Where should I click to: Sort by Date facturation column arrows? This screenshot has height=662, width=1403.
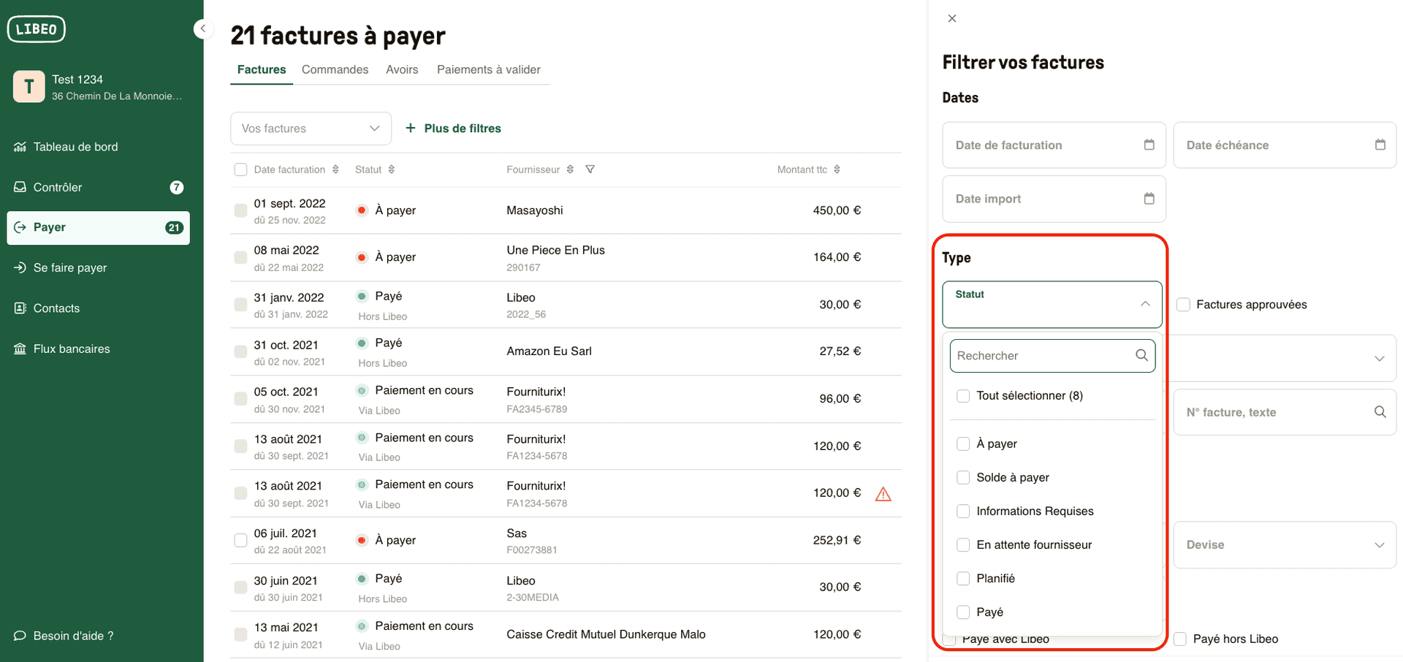coord(335,170)
